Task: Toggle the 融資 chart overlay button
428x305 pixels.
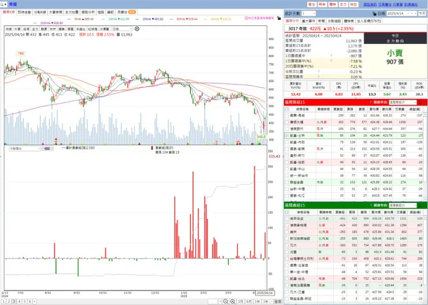Action: (x=44, y=29)
